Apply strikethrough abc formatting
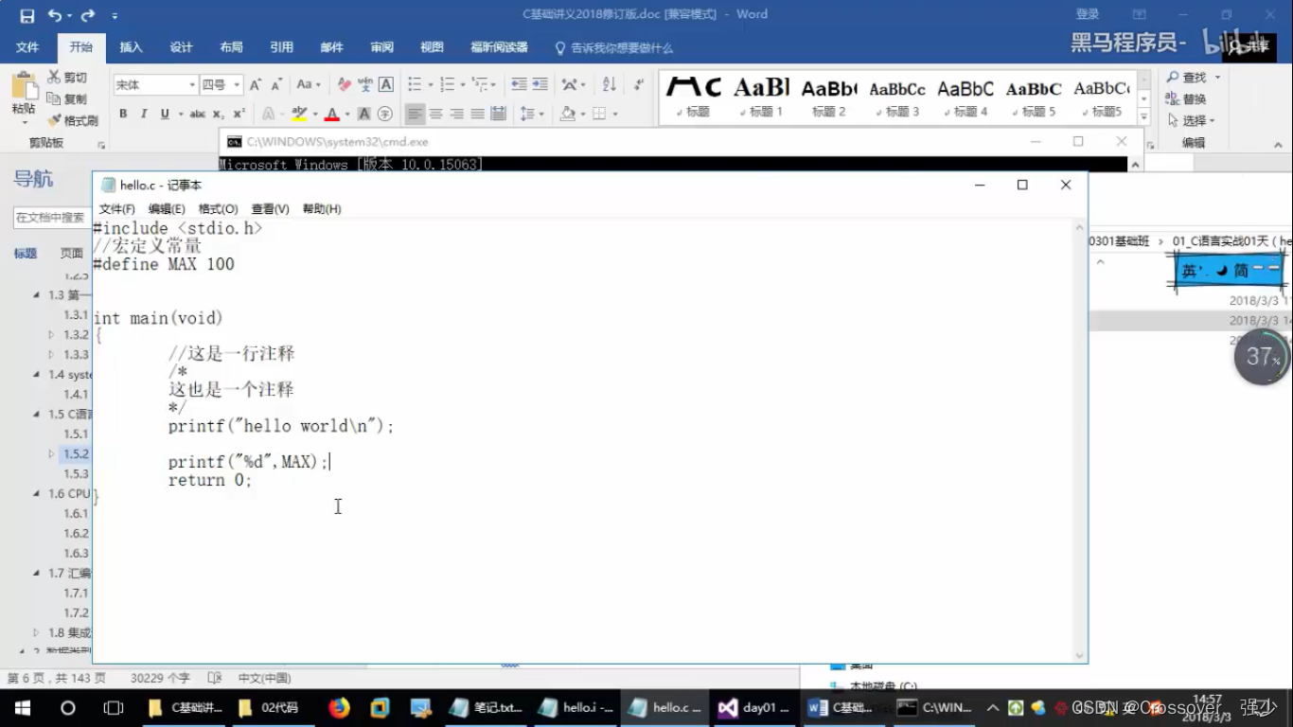 pyautogui.click(x=197, y=114)
